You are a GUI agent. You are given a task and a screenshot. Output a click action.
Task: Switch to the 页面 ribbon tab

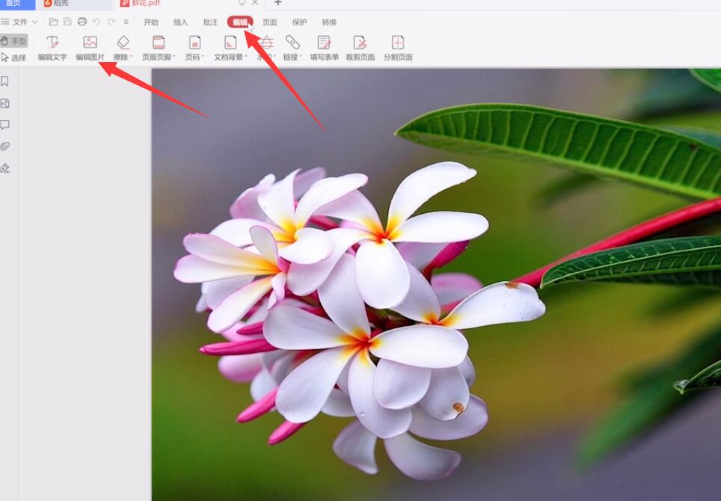tap(270, 22)
